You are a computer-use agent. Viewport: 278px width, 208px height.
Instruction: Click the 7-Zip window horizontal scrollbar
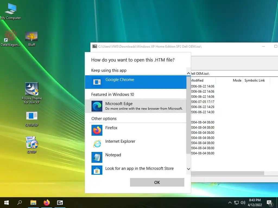[228, 173]
